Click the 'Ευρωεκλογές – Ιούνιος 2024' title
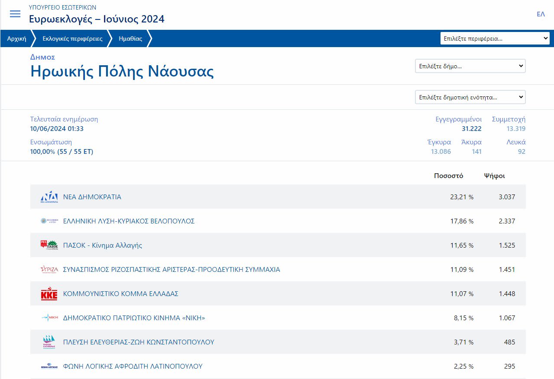554x379 pixels. [x=97, y=19]
